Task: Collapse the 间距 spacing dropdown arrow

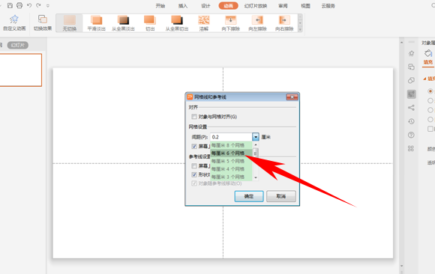Action: (x=256, y=137)
